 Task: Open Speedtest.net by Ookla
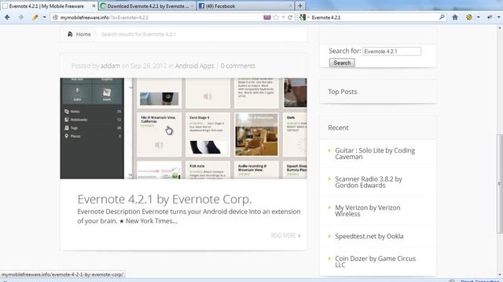pyautogui.click(x=369, y=237)
